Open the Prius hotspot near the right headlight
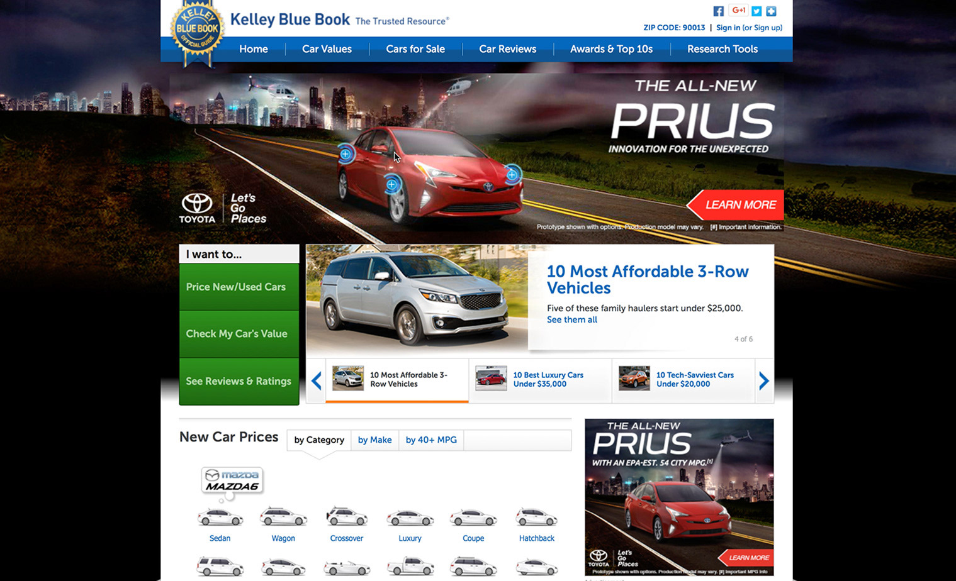 click(x=512, y=174)
